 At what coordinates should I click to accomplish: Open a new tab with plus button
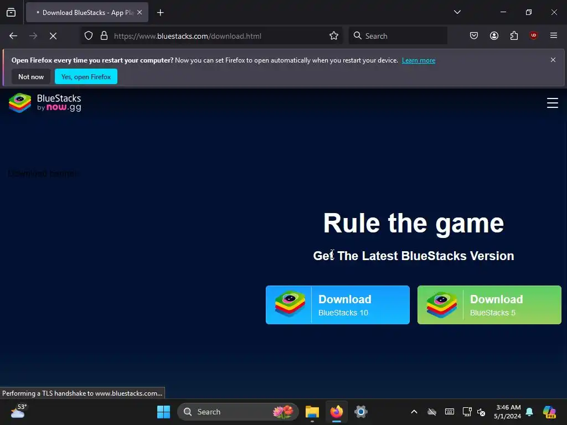[160, 13]
